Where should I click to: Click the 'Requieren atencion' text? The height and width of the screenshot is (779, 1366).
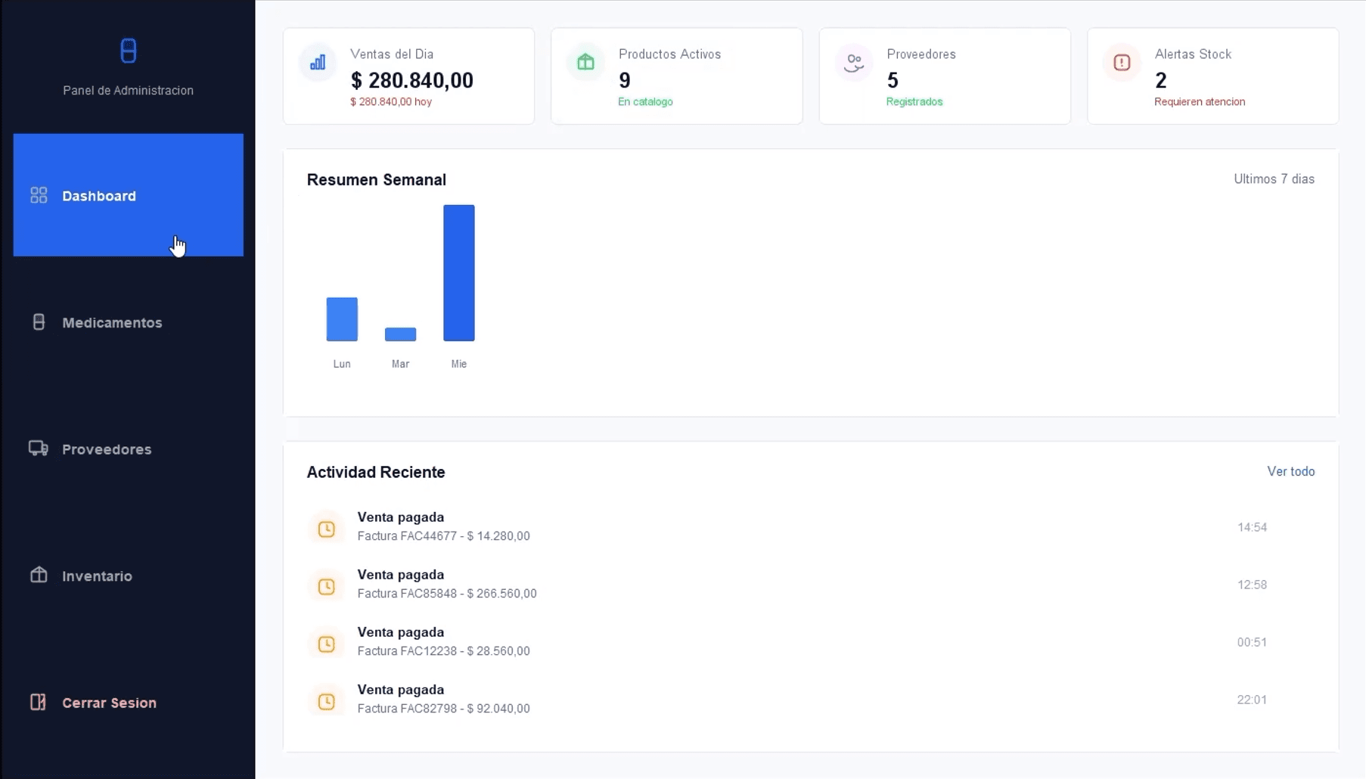(1200, 101)
